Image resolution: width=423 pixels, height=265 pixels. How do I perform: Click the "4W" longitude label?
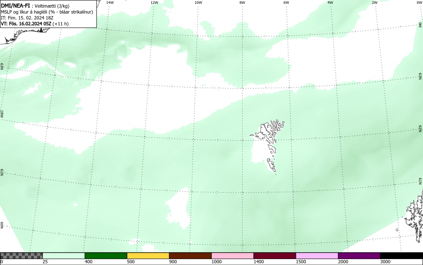(x=330, y=3)
